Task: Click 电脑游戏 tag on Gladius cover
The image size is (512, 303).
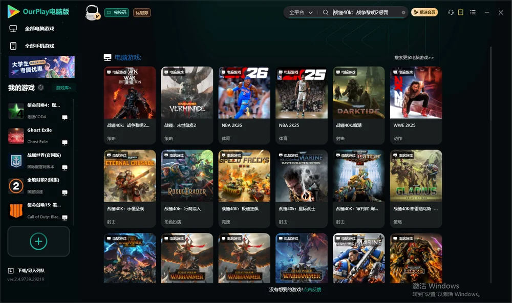Action: tap(402, 155)
